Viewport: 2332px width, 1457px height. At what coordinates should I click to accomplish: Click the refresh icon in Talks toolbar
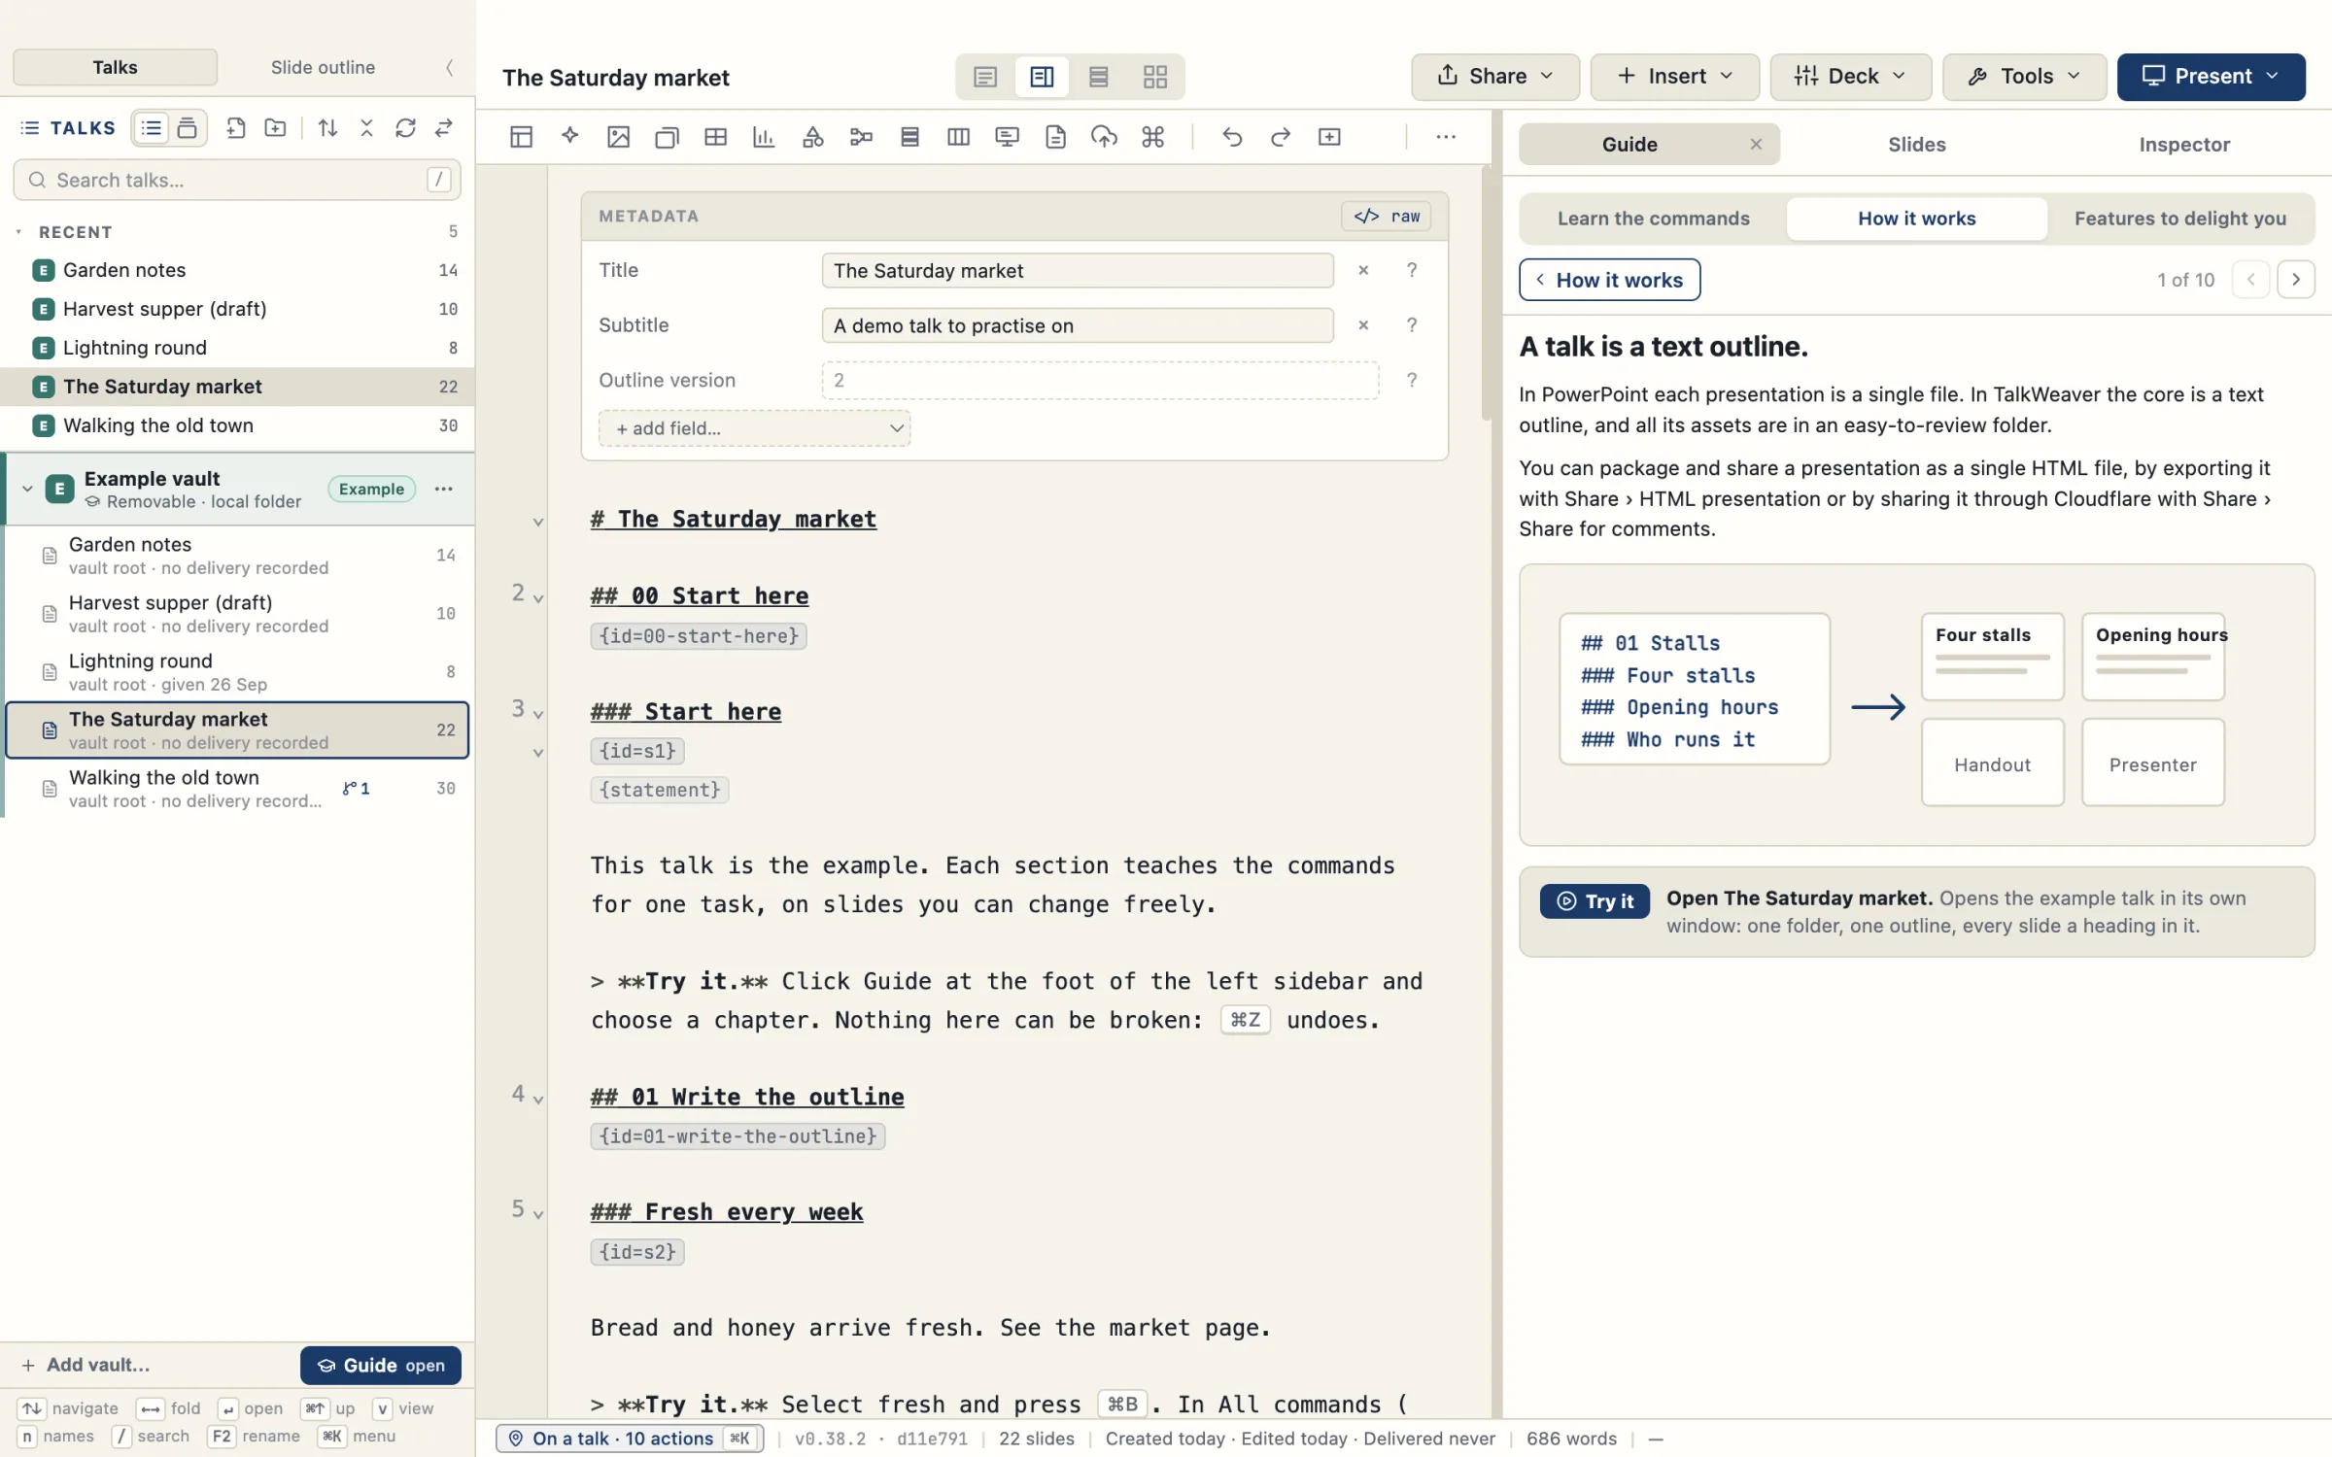(405, 127)
